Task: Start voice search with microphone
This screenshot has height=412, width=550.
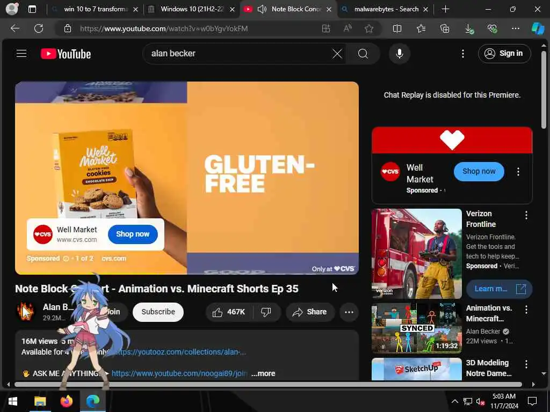Action: pyautogui.click(x=399, y=54)
